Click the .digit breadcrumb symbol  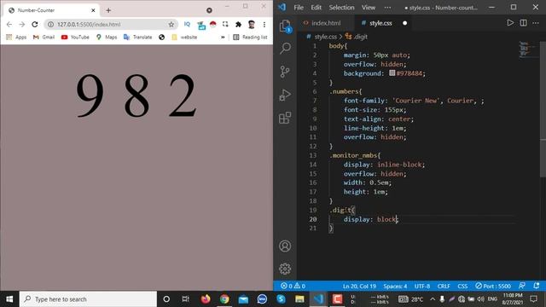pos(357,37)
